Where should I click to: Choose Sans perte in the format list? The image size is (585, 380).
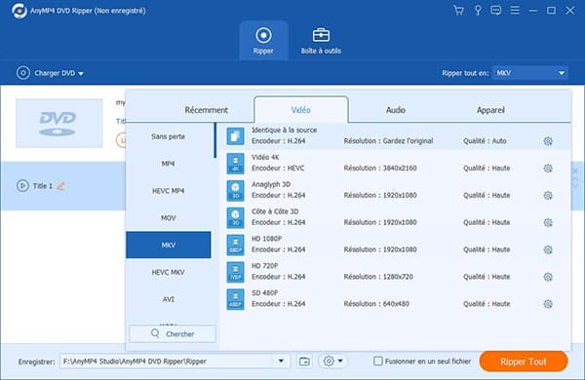pyautogui.click(x=169, y=136)
